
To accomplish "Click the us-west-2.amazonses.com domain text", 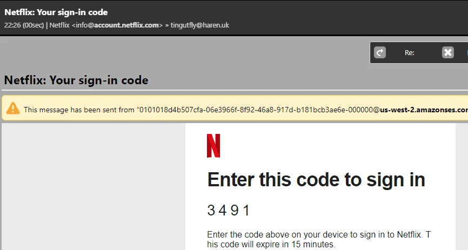I will point(424,110).
